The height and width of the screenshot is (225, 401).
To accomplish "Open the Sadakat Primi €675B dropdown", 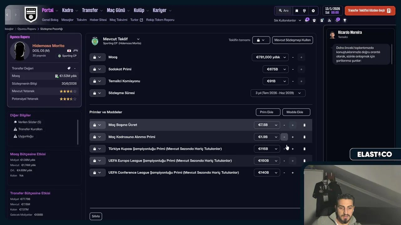I will pos(275,69).
